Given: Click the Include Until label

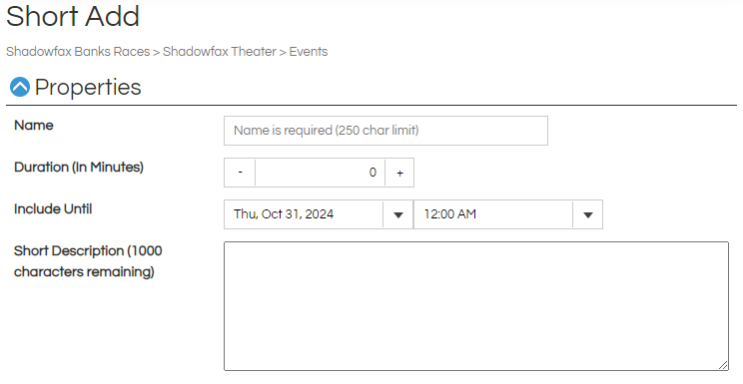Looking at the screenshot, I should coord(53,208).
